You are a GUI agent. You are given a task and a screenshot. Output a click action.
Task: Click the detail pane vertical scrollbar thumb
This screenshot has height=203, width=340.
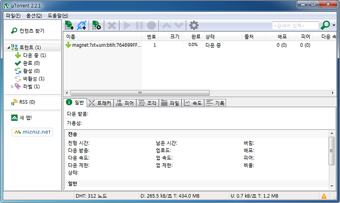(x=332, y=151)
